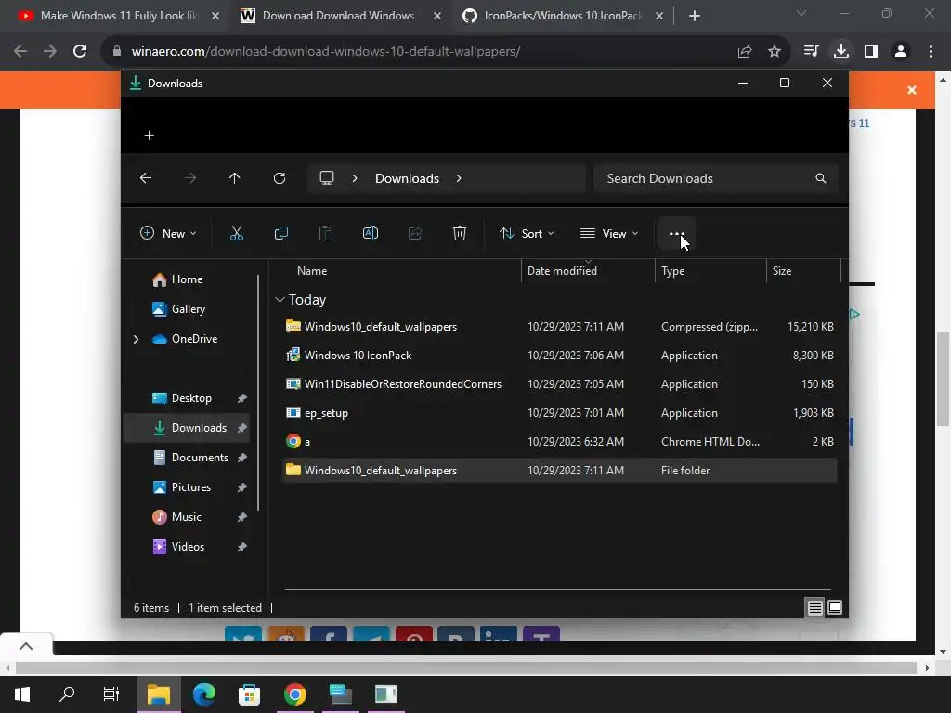Viewport: 951px width, 713px height.
Task: Open Task View on taskbar
Action: pos(111,694)
